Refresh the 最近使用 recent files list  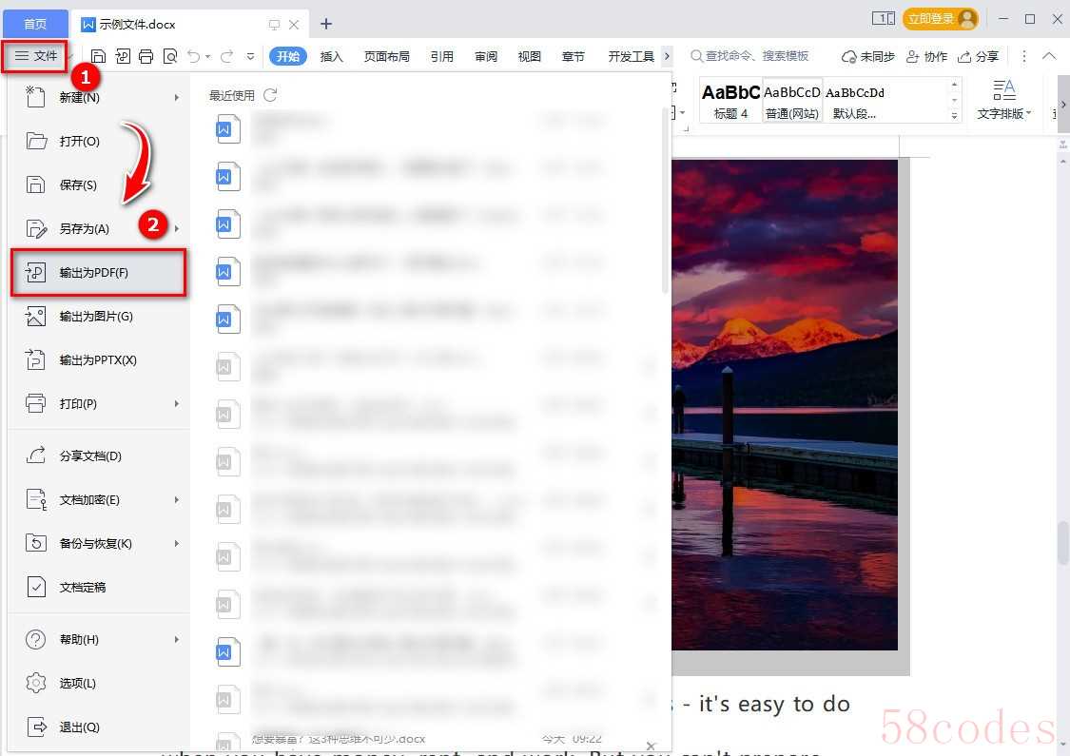coord(270,95)
